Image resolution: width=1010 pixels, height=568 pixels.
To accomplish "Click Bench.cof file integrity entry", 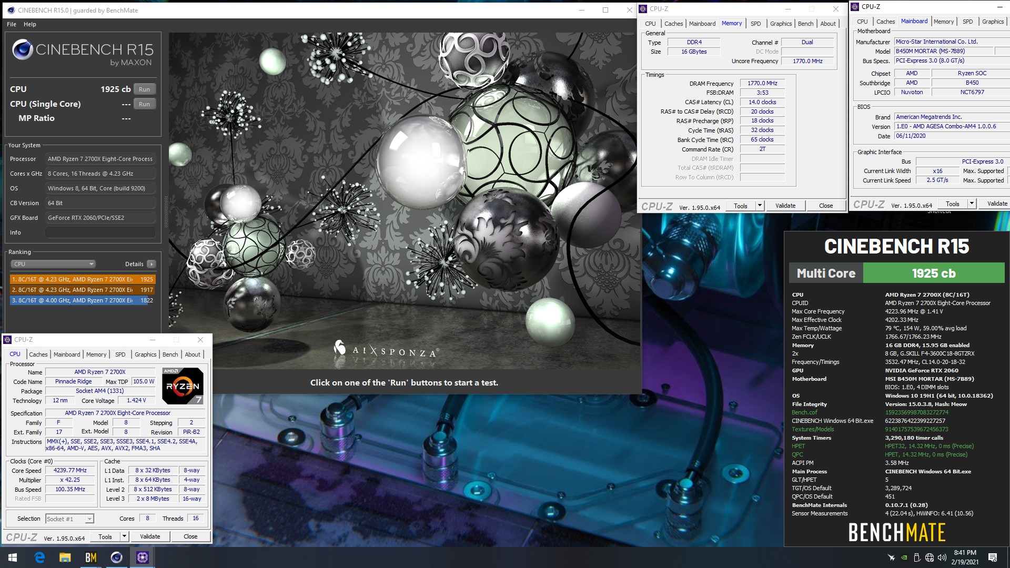I will point(804,413).
